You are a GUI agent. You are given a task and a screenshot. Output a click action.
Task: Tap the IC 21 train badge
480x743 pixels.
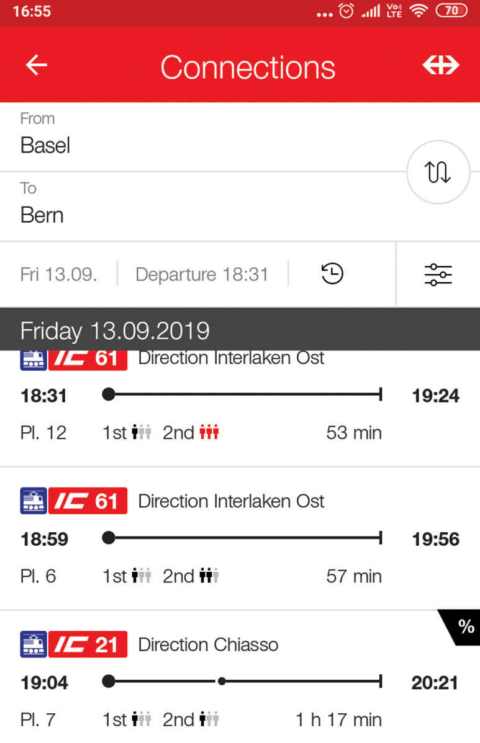(88, 644)
